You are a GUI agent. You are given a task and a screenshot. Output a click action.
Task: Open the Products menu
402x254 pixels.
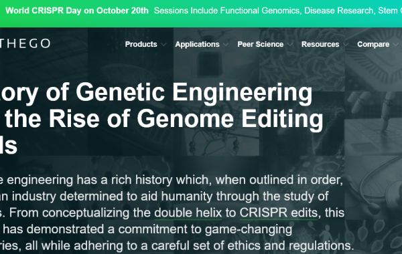click(141, 44)
